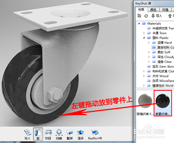Select the 浑浊 Cloudy folder
Image resolution: width=174 pixels, height=143 pixels.
(x=163, y=57)
